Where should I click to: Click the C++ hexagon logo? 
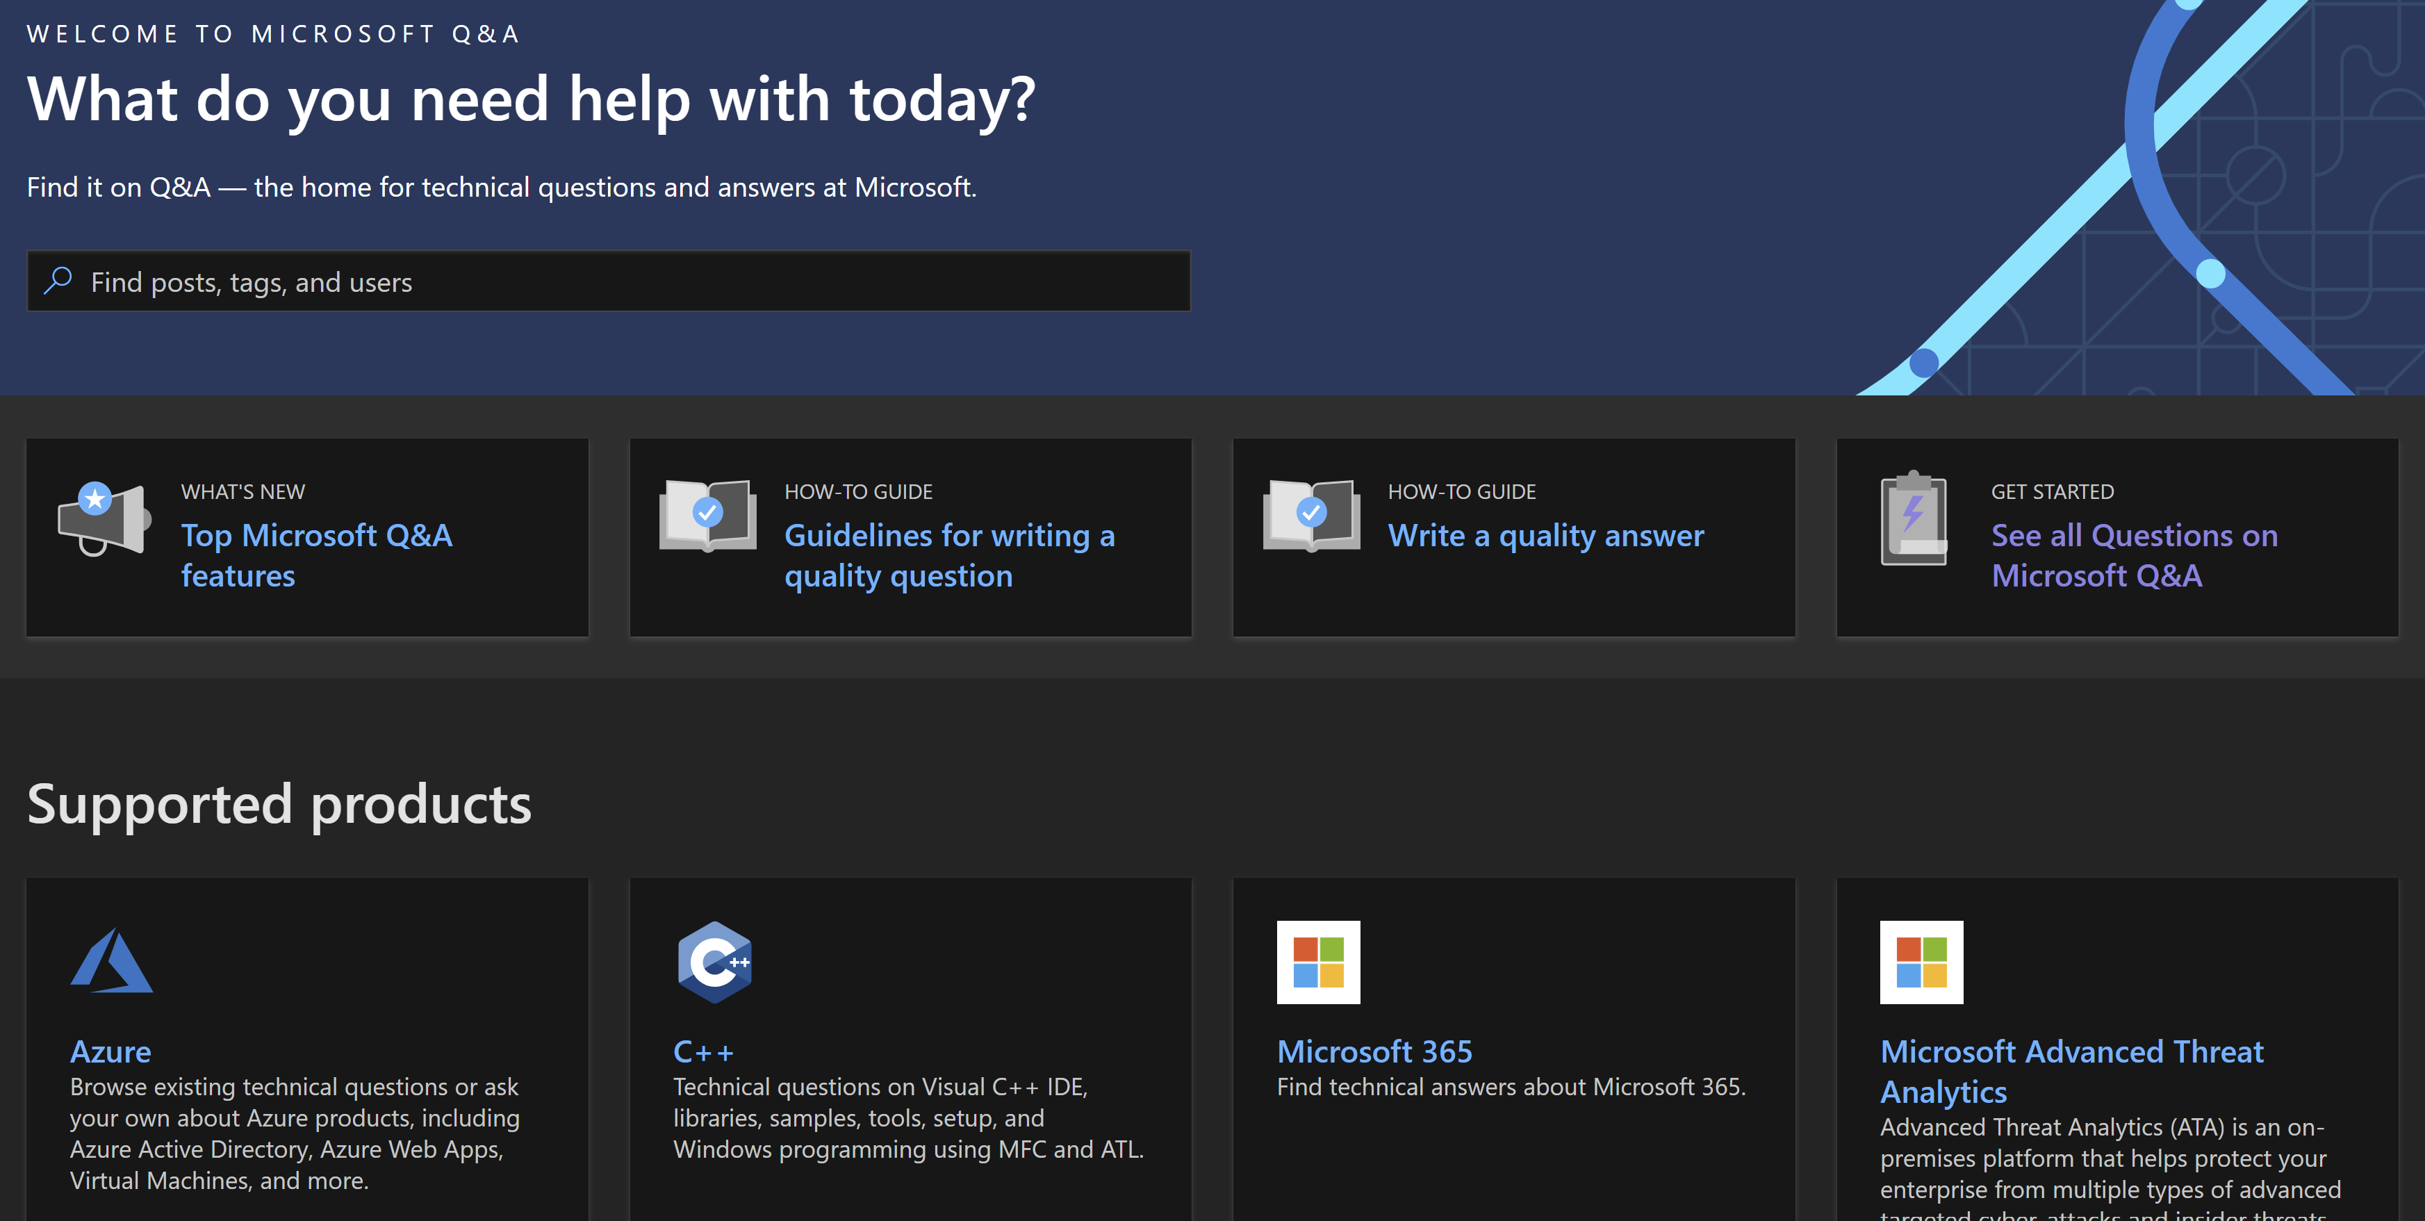pyautogui.click(x=714, y=962)
